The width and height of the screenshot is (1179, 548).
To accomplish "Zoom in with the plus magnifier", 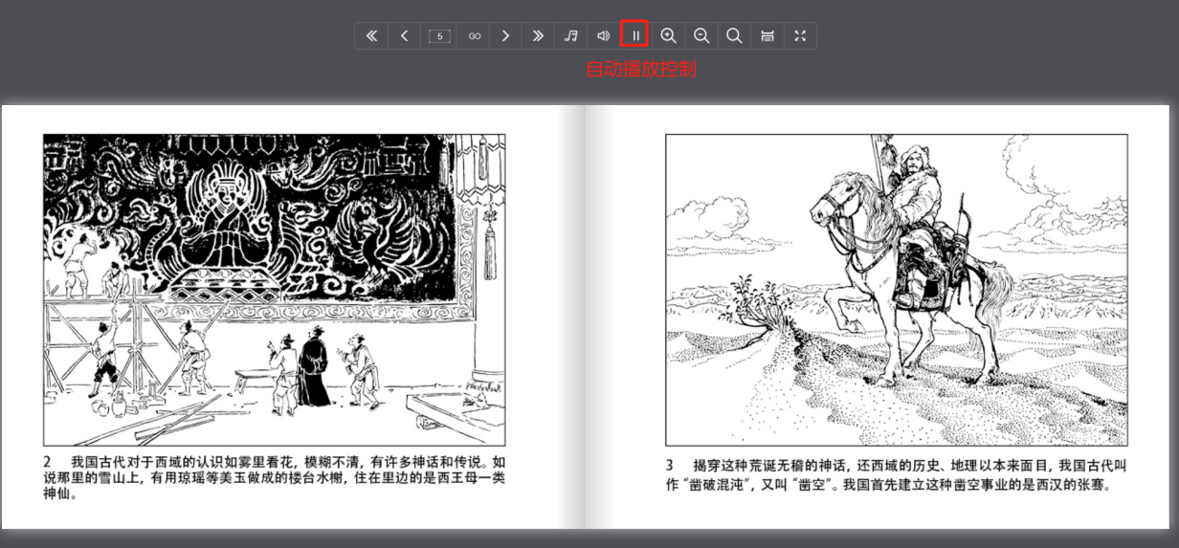I will point(669,36).
